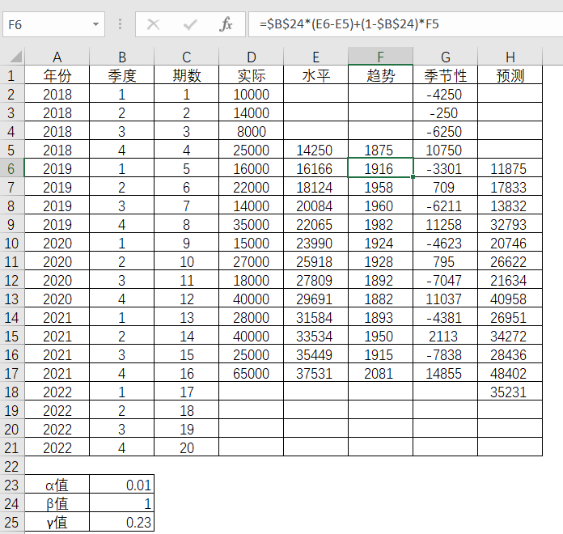The height and width of the screenshot is (534, 563).
Task: Click the 趋势 header cell
Action: (380, 76)
